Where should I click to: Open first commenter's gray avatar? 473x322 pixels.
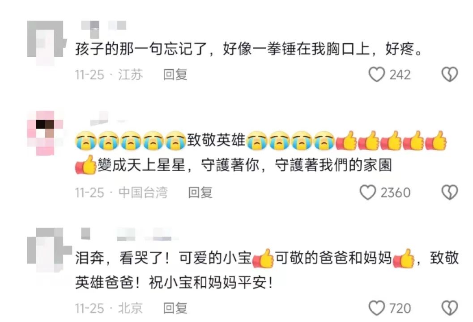(x=46, y=42)
